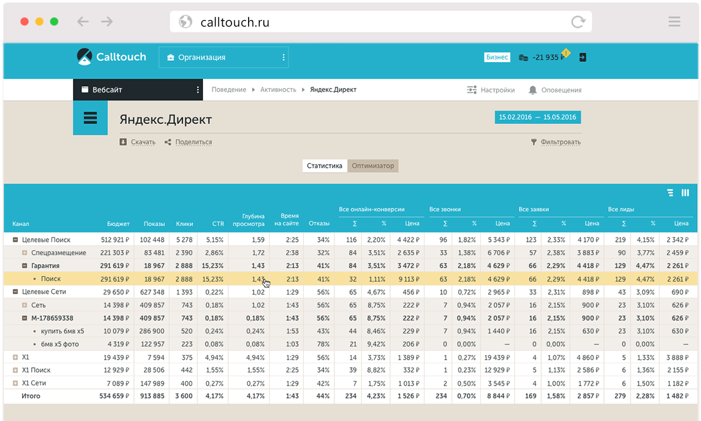Reload the page in browser
701x421 pixels.
[578, 22]
